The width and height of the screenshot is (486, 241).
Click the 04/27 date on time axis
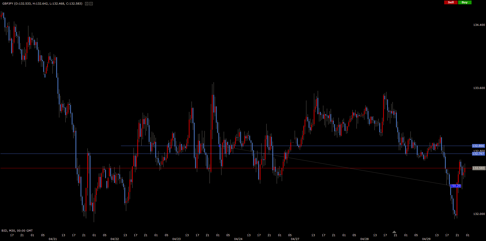tap(295, 239)
